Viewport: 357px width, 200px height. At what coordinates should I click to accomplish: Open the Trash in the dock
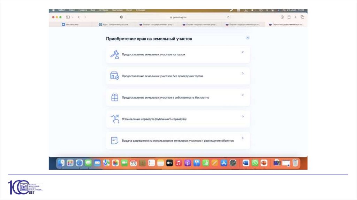295,163
